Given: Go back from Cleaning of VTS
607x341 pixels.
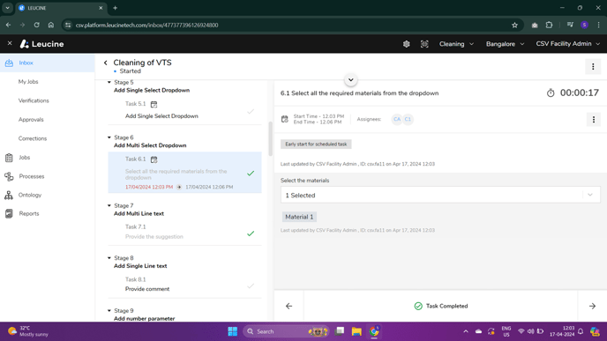Looking at the screenshot, I should point(106,63).
